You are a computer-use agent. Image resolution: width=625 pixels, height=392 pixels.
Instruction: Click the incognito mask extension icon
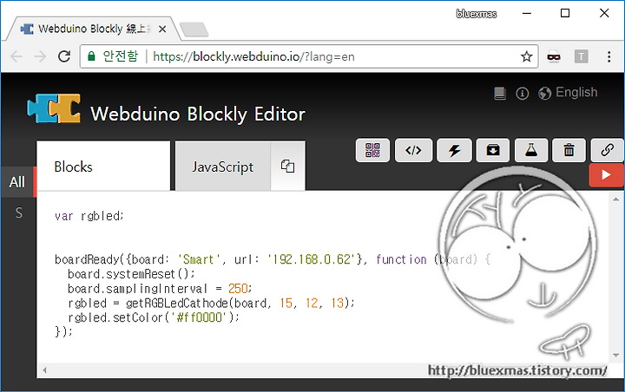(x=554, y=56)
